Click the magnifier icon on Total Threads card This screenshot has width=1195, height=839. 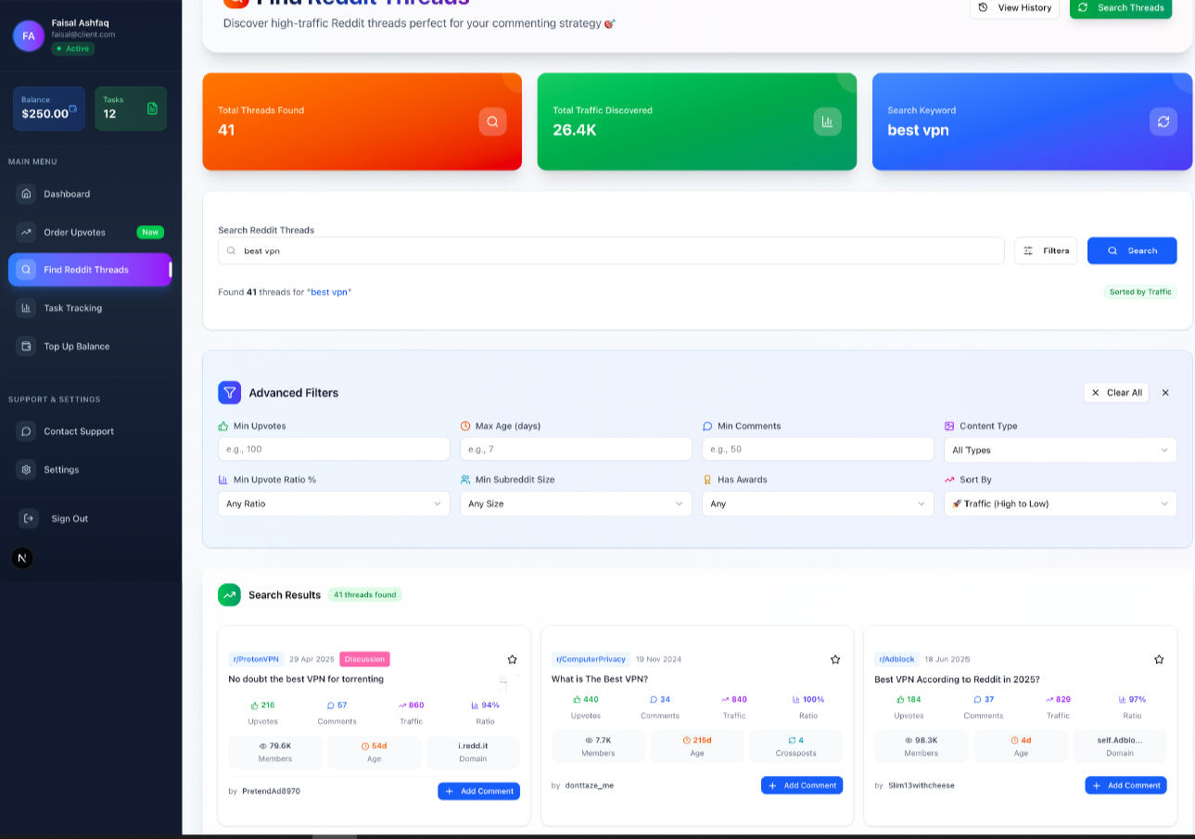(x=492, y=121)
